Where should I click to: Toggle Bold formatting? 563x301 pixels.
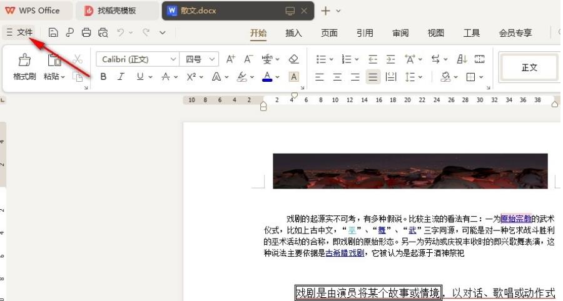point(103,77)
